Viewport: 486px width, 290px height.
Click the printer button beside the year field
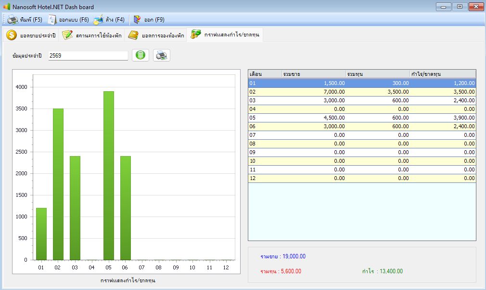(162, 55)
